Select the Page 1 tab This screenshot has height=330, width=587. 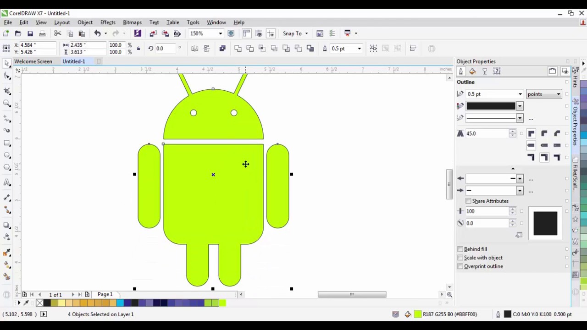[x=105, y=294]
